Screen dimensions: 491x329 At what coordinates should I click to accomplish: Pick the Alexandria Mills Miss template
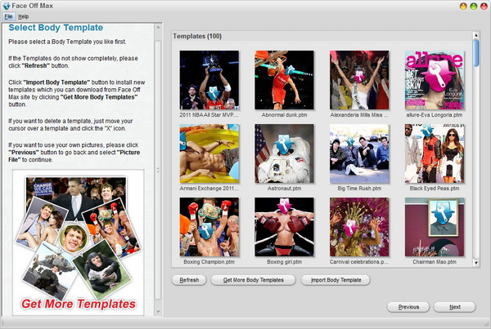[x=358, y=80]
